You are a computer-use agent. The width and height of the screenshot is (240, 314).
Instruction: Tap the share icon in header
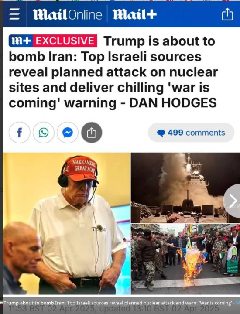(227, 14)
